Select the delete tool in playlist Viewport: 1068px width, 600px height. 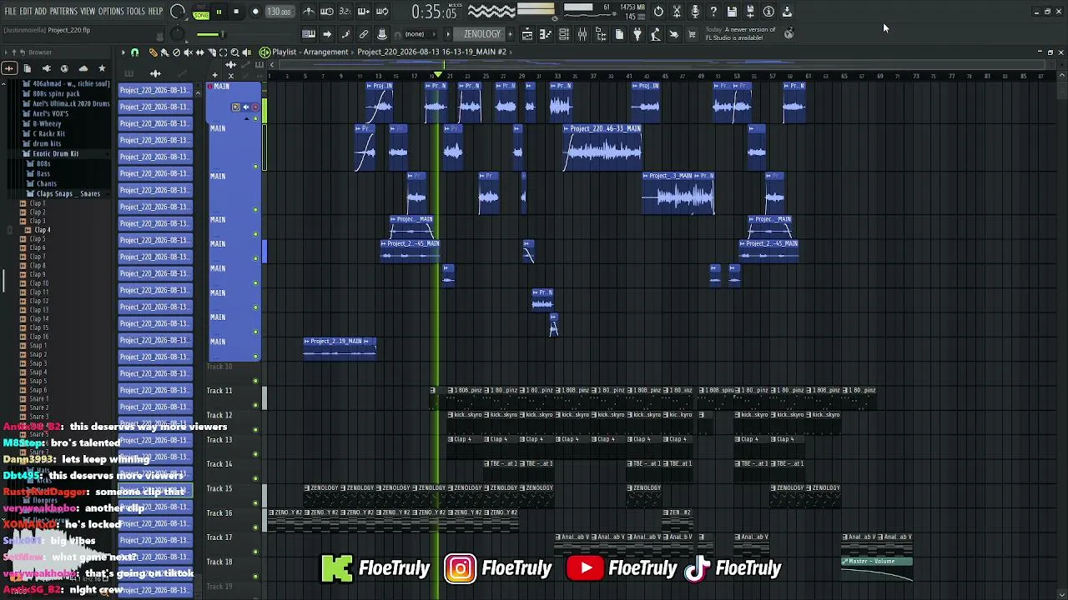pyautogui.click(x=176, y=52)
